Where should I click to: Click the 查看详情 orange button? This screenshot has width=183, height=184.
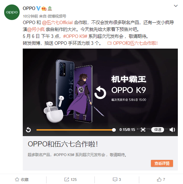pyautogui.click(x=162, y=163)
